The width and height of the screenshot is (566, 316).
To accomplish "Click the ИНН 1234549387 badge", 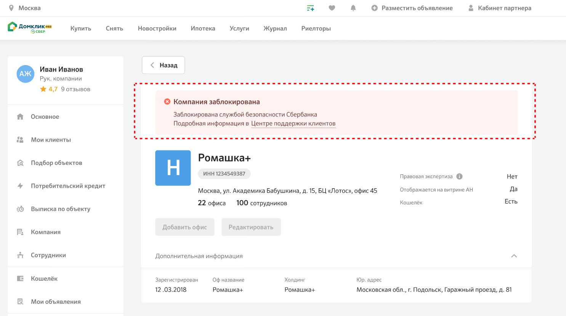I will (x=224, y=174).
